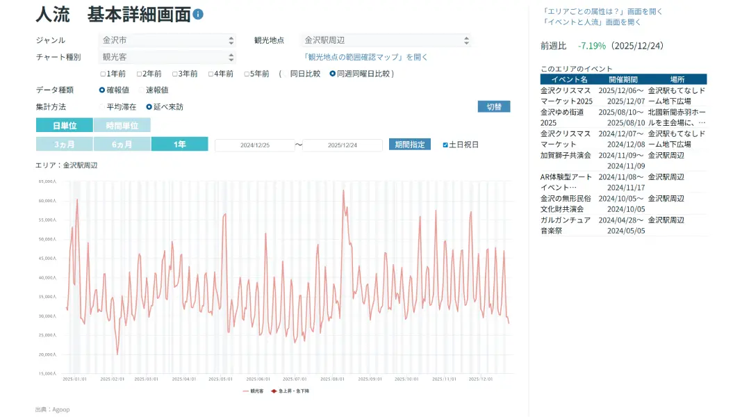Check the 3年前 comparison checkbox
Viewport: 742px width, 417px height.
click(x=175, y=74)
